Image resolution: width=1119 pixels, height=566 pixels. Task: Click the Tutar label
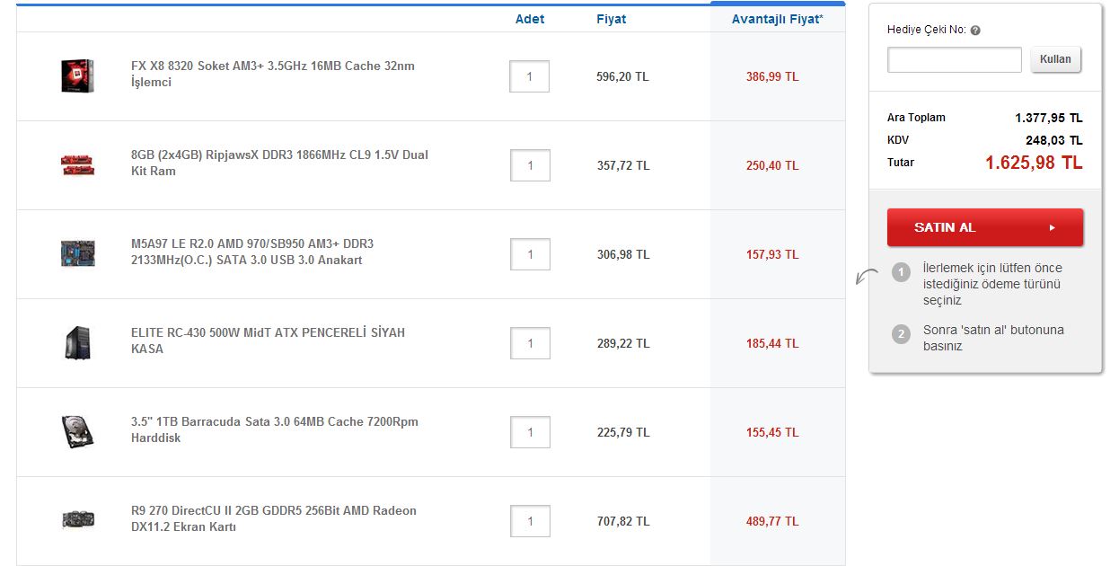point(901,163)
